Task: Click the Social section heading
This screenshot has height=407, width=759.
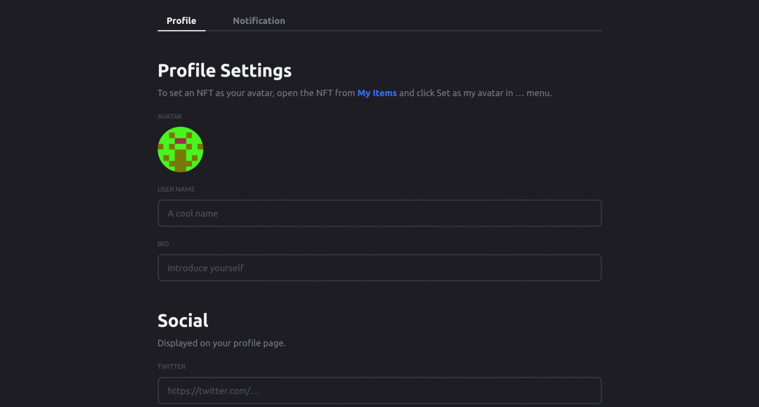Action: (x=183, y=321)
